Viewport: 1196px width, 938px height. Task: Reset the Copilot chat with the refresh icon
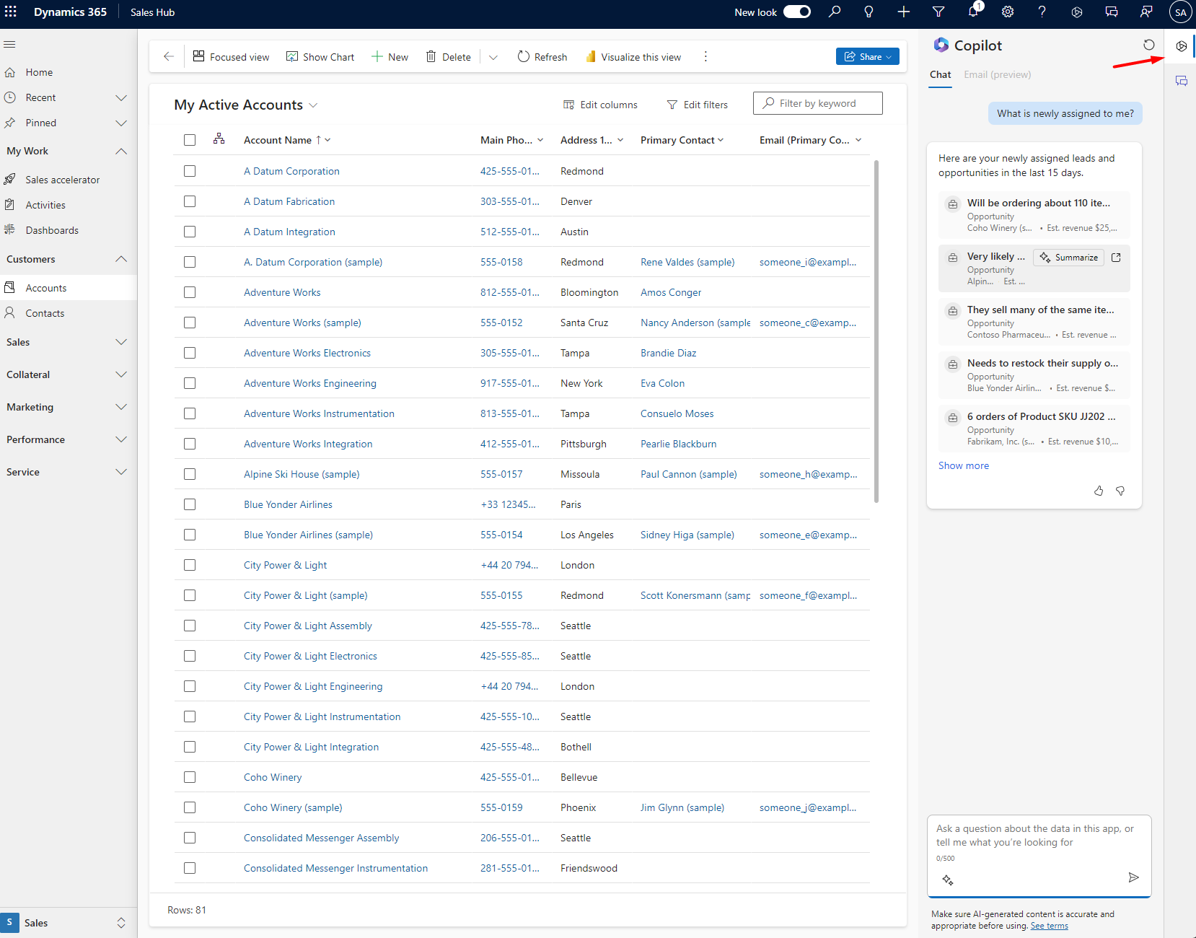tap(1149, 45)
